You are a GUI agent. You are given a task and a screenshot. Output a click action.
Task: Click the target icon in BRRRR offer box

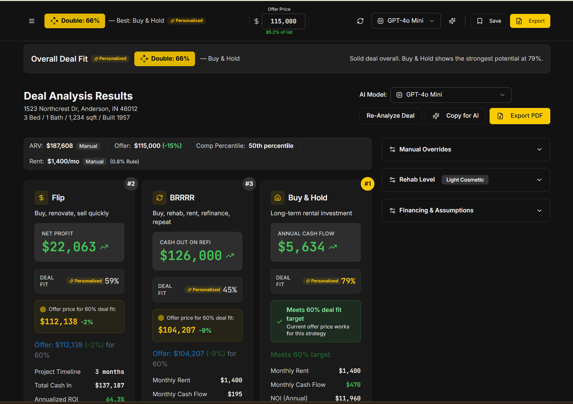161,318
